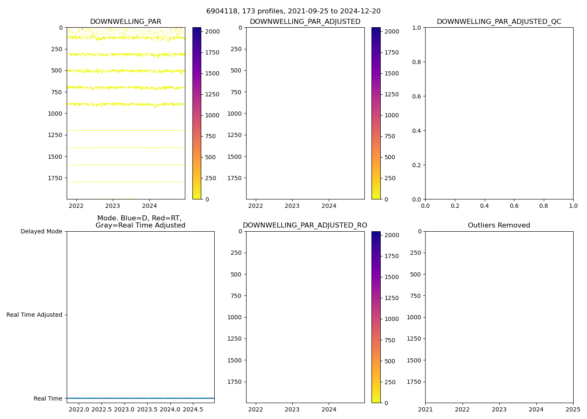Click the 2024.5 tick label under Mode plot

(x=193, y=409)
